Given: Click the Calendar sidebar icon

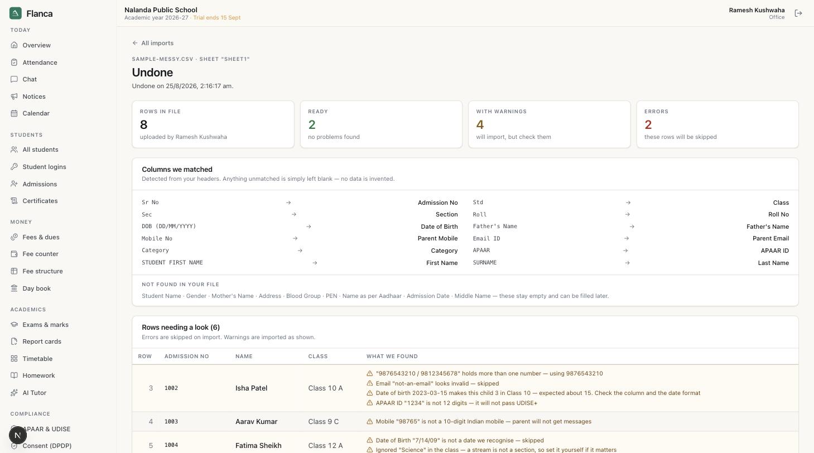Looking at the screenshot, I should coord(14,113).
